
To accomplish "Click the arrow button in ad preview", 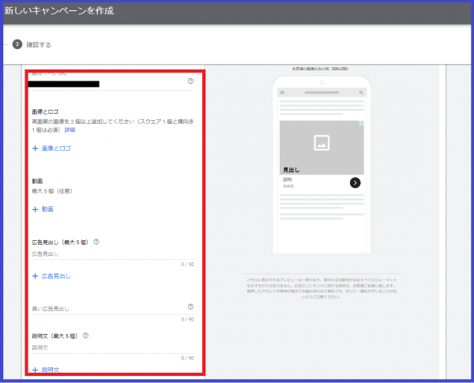I will (355, 182).
